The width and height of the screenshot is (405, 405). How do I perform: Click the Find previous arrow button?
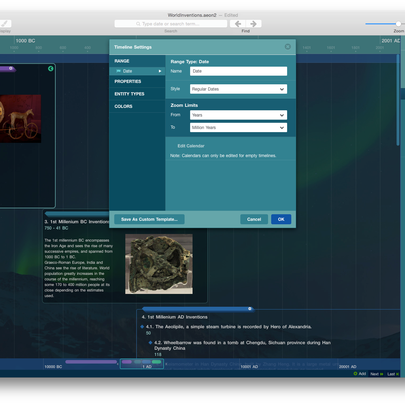pos(238,24)
